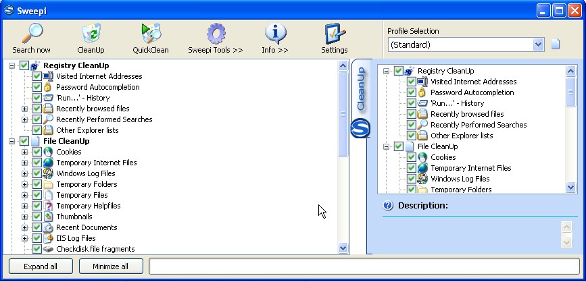Click Checkdisk file fragments drive icon
Image resolution: width=586 pixels, height=282 pixels.
click(x=48, y=249)
